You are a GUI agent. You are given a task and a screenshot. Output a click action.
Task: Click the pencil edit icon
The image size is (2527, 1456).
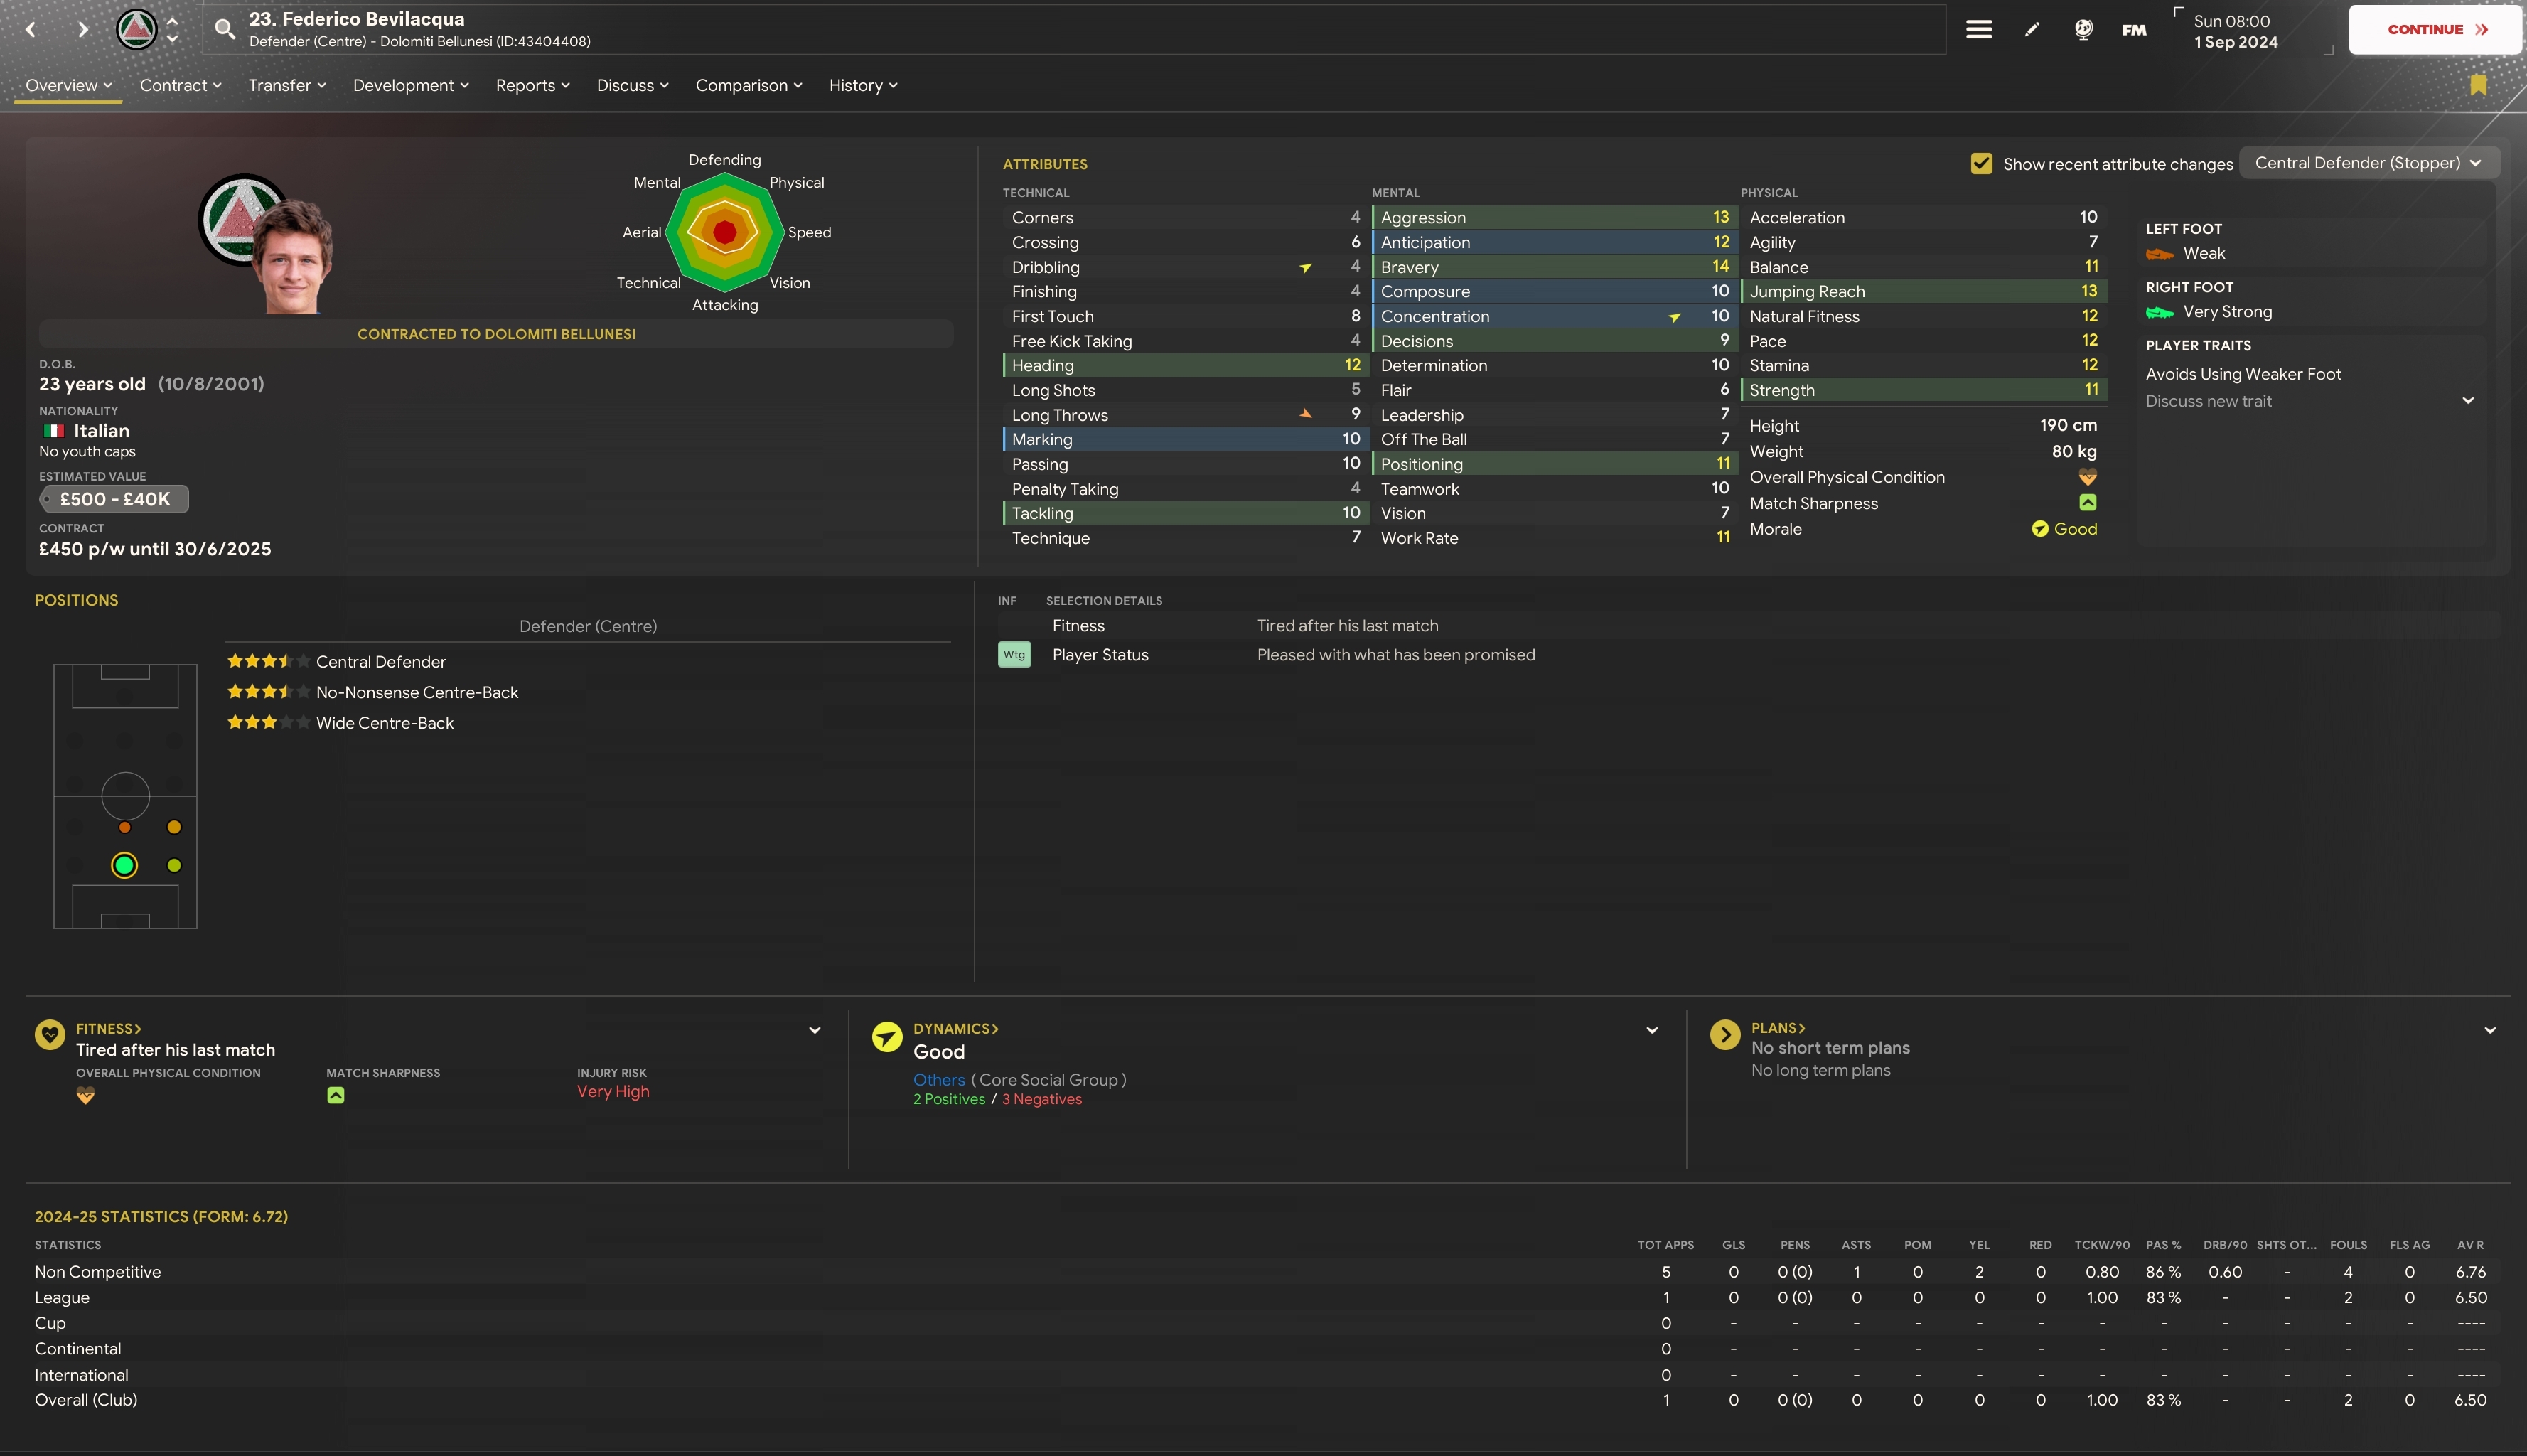point(2032,29)
